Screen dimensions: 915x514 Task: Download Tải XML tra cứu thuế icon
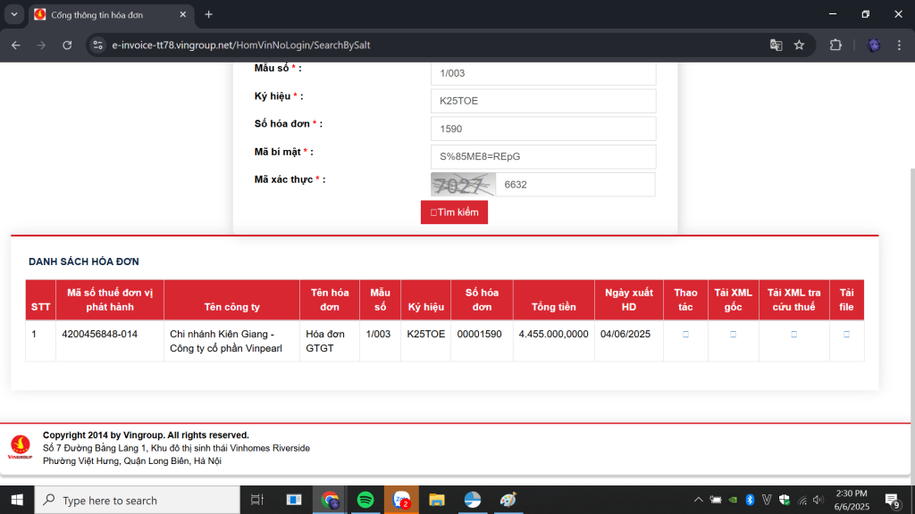(x=793, y=335)
